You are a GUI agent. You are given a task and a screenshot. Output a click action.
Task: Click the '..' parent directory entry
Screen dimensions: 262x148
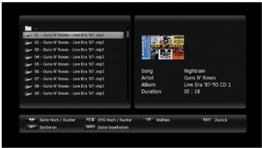[36, 29]
